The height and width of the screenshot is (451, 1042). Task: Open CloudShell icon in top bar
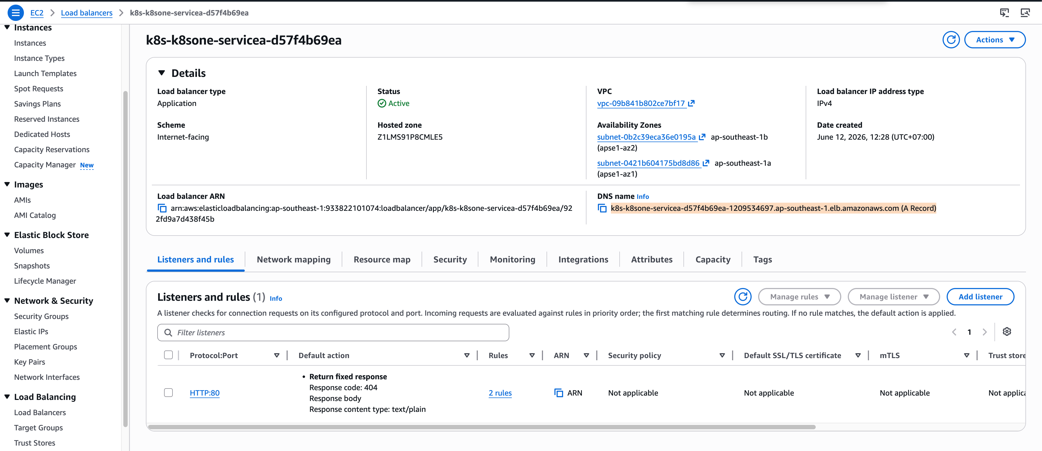tap(1005, 12)
